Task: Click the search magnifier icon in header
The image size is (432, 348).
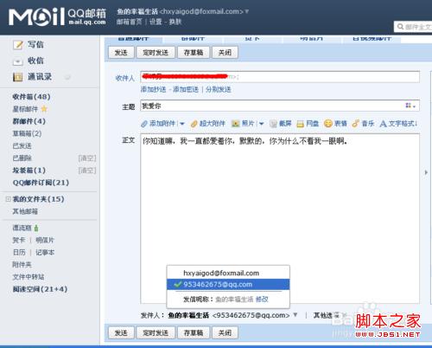Action: [400, 27]
